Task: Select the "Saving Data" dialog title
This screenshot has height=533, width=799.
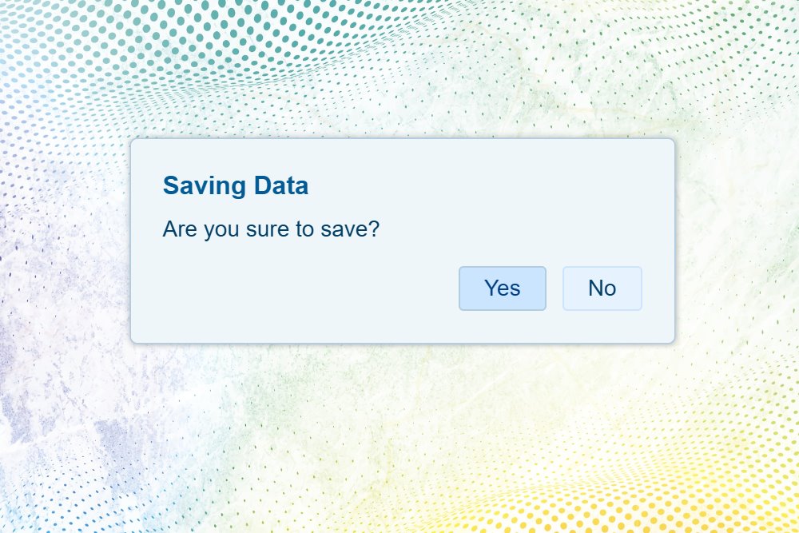Action: [235, 186]
